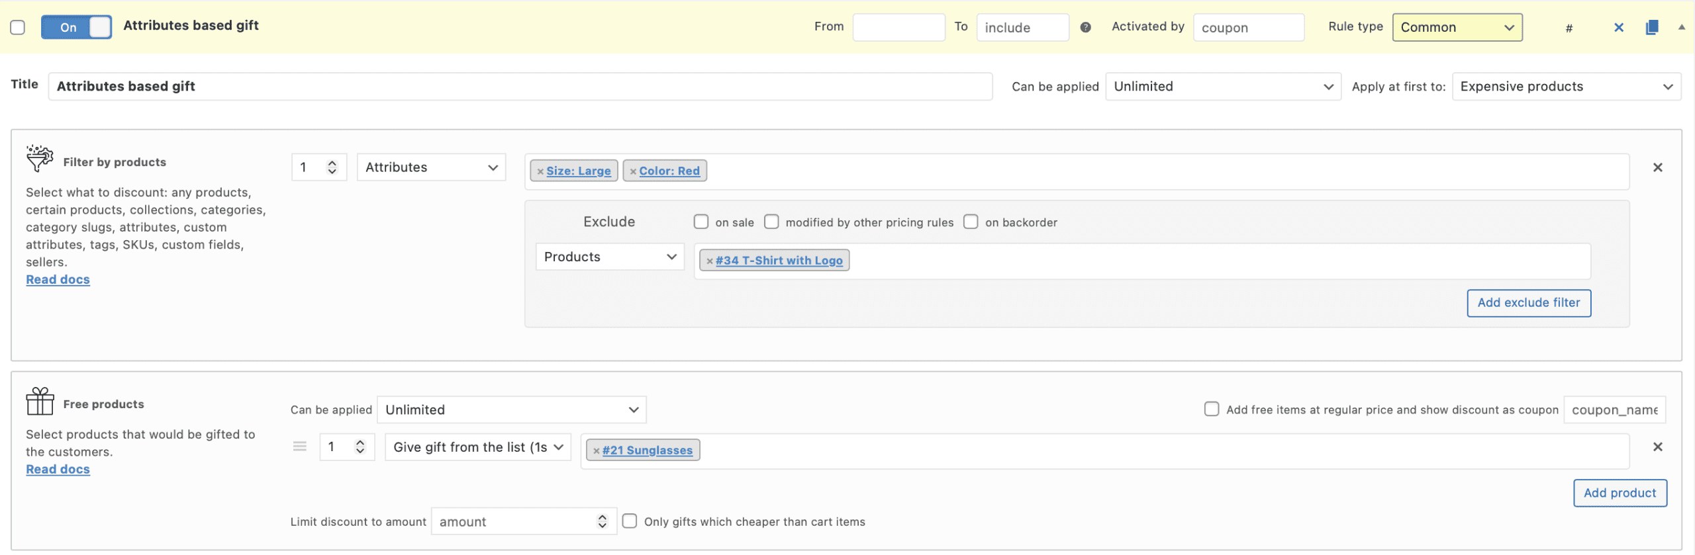Viewport: 1695px width, 555px height.
Task: Open the Rule type Common dropdown
Action: tap(1457, 27)
